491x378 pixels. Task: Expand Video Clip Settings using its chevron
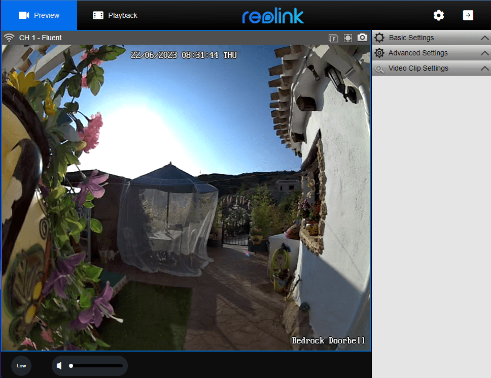click(484, 69)
